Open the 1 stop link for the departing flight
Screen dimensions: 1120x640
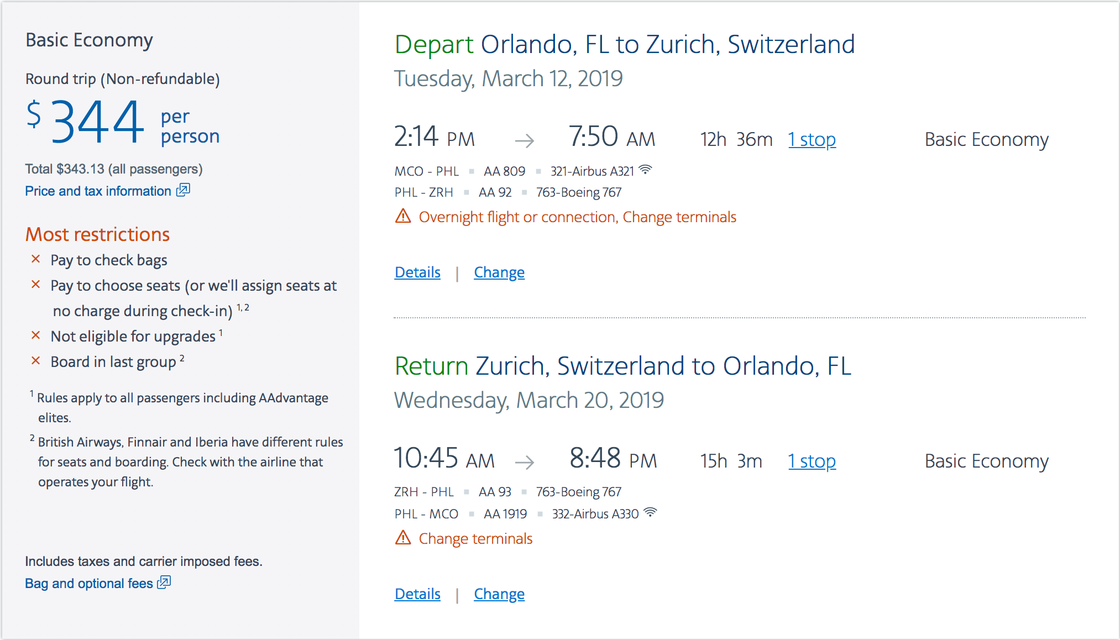[x=812, y=139]
